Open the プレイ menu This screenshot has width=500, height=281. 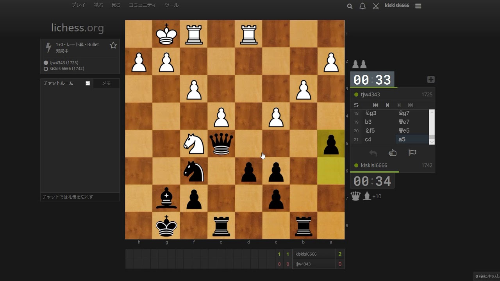pos(78,5)
